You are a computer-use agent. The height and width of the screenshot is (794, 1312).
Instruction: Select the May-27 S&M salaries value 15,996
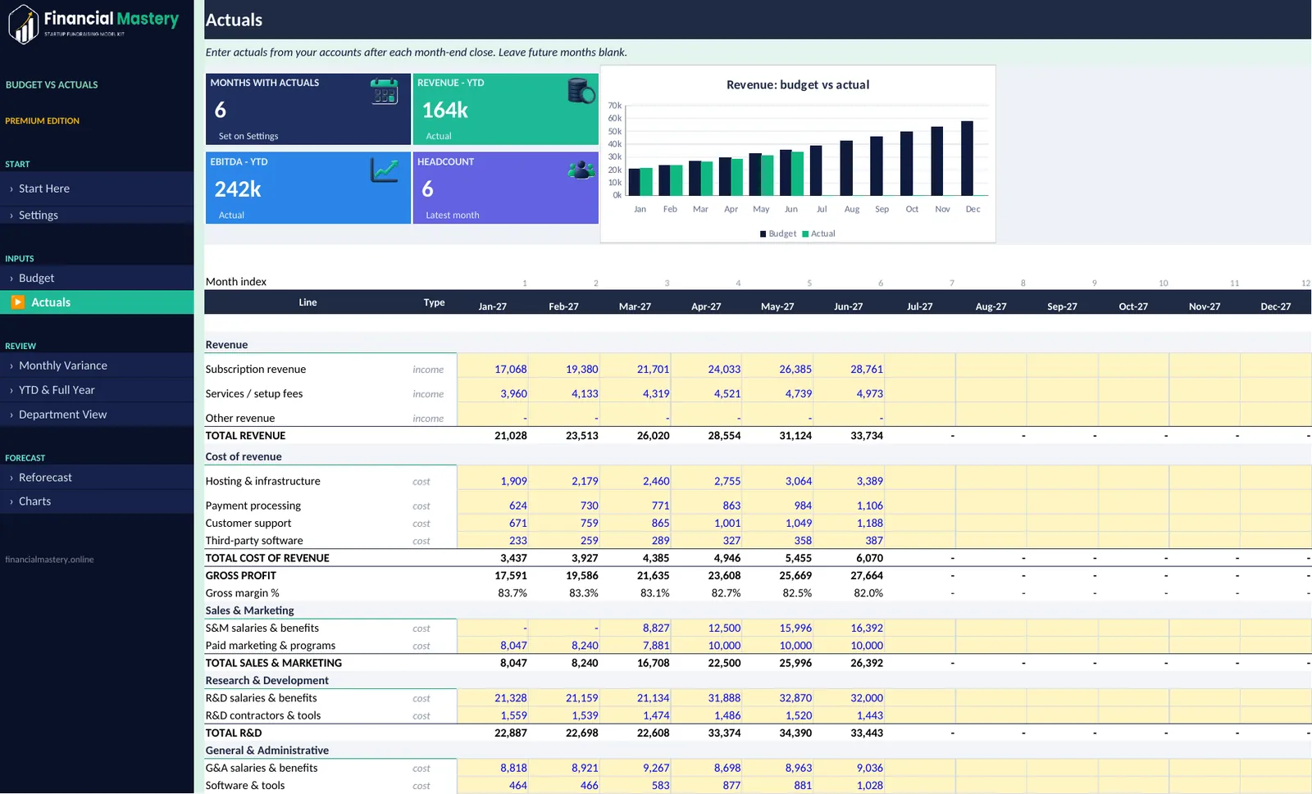(795, 628)
